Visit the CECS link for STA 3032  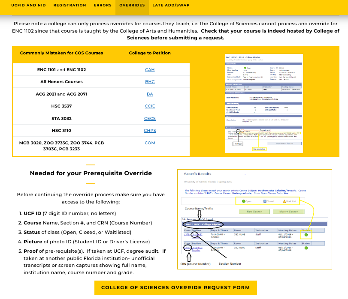coord(150,119)
